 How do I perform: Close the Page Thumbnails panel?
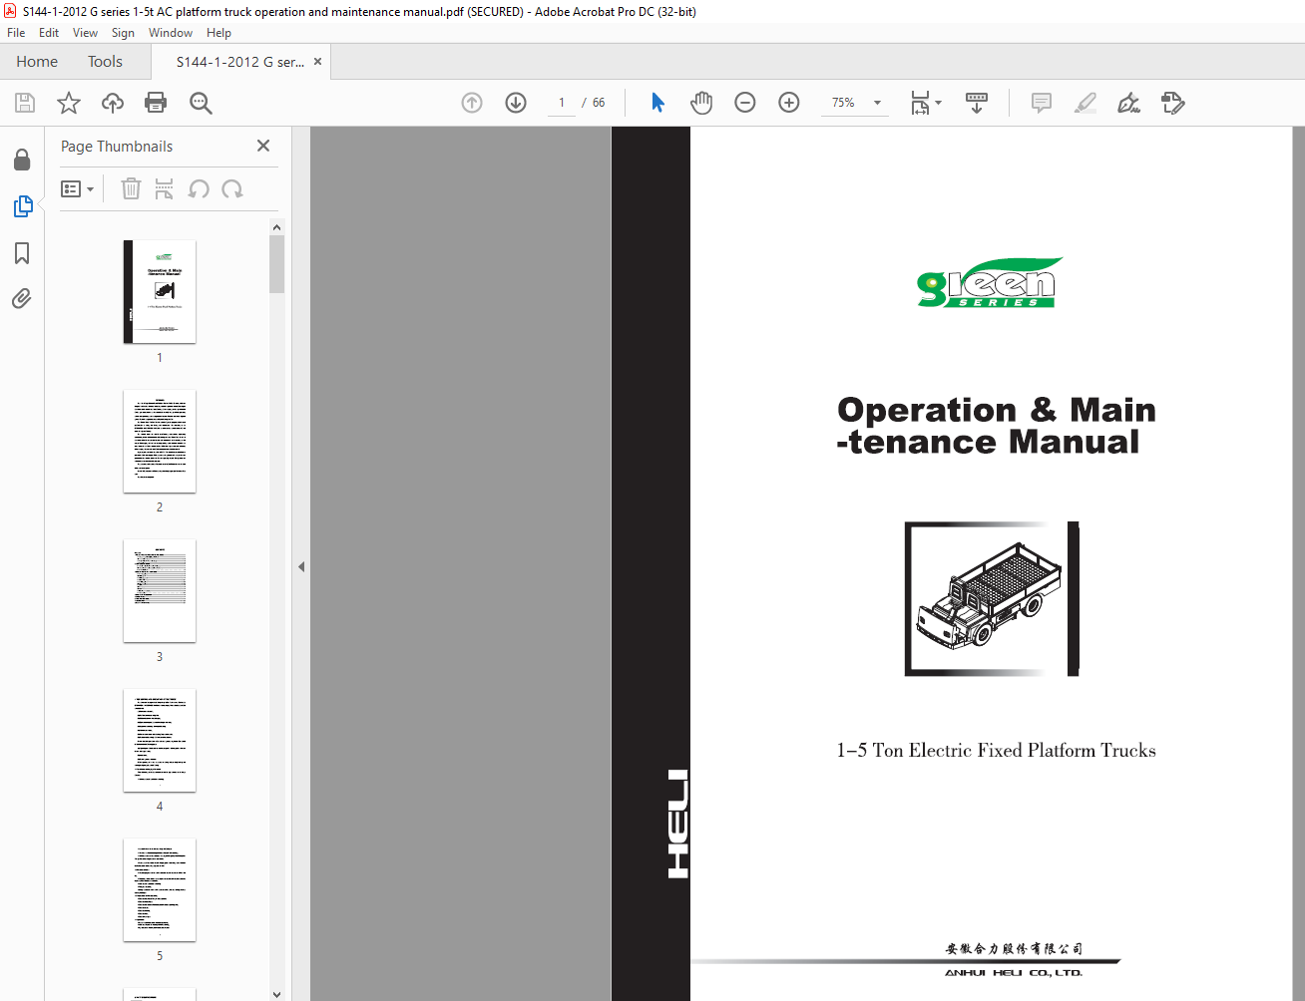(x=263, y=146)
